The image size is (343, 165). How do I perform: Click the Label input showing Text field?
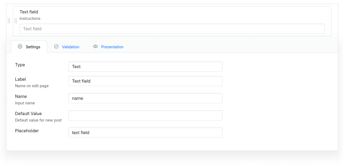pyautogui.click(x=145, y=81)
